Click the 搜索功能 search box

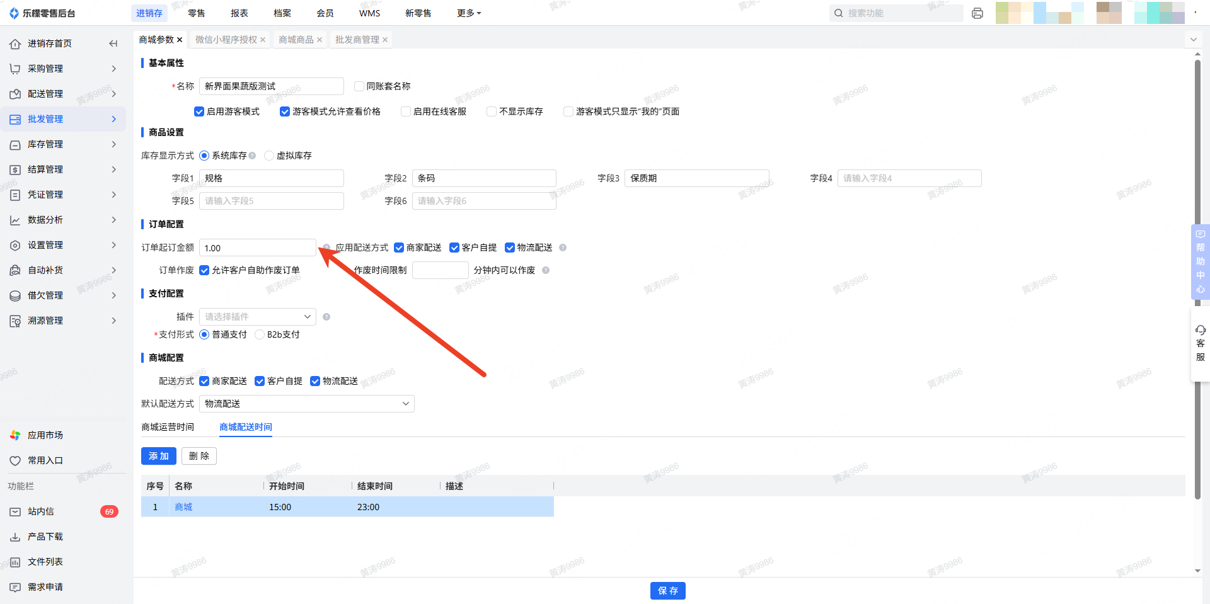click(897, 13)
